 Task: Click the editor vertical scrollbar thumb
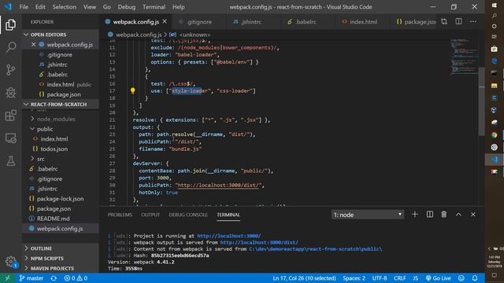tap(481, 101)
